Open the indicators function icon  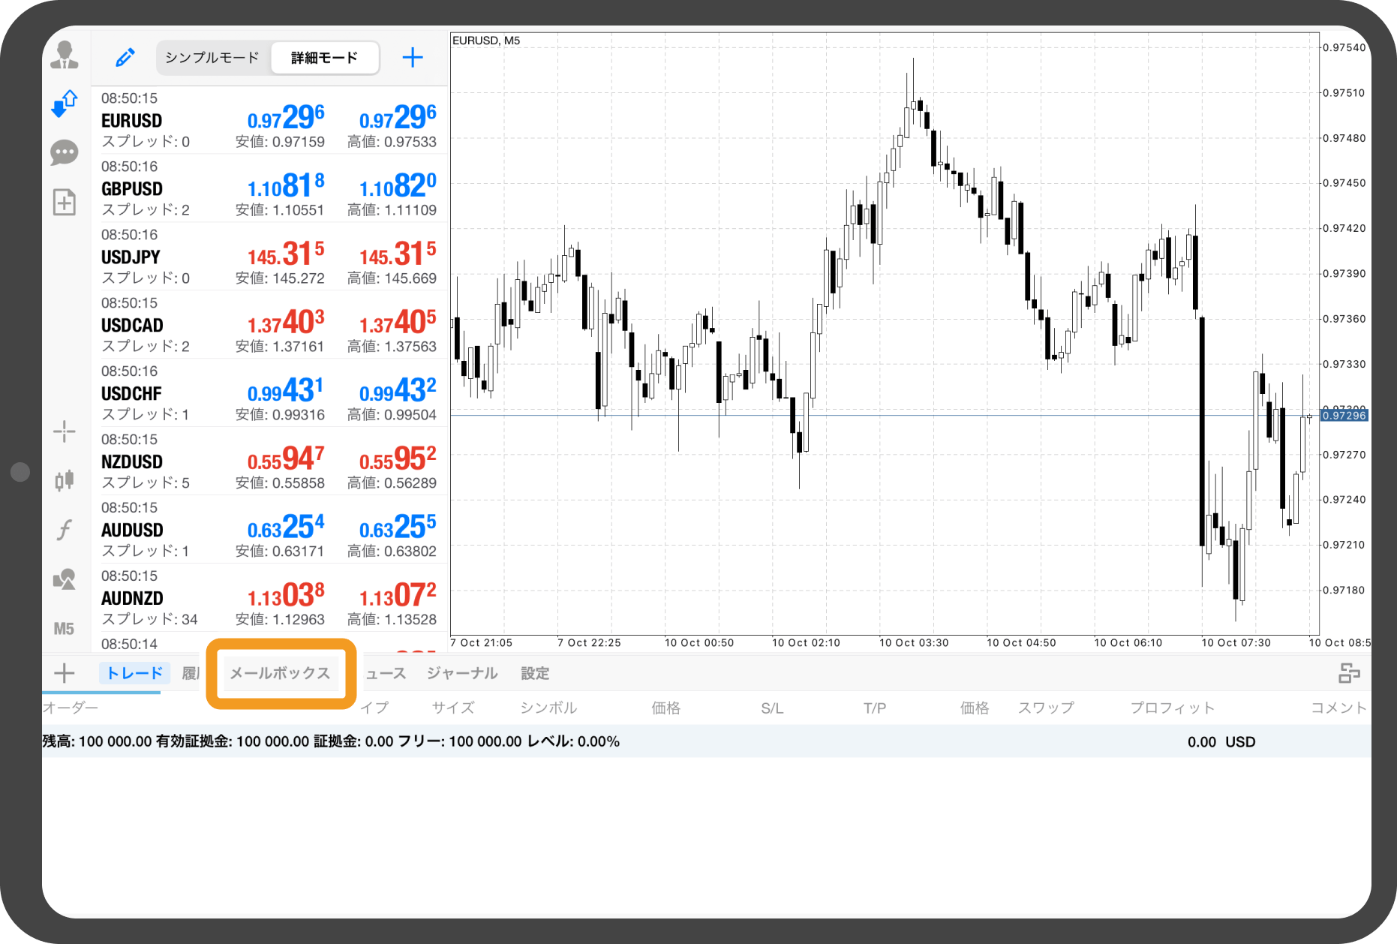coord(65,530)
